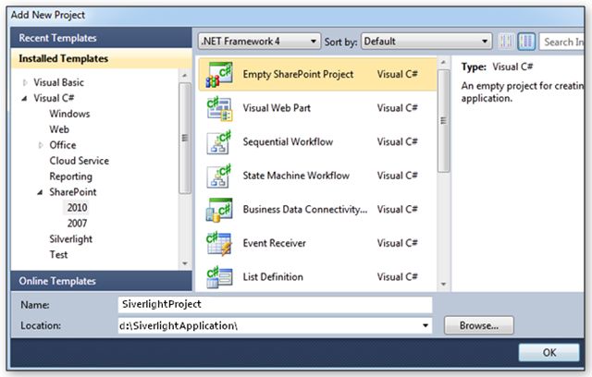The width and height of the screenshot is (592, 377).
Task: Click the Browse... button
Action: coord(479,325)
